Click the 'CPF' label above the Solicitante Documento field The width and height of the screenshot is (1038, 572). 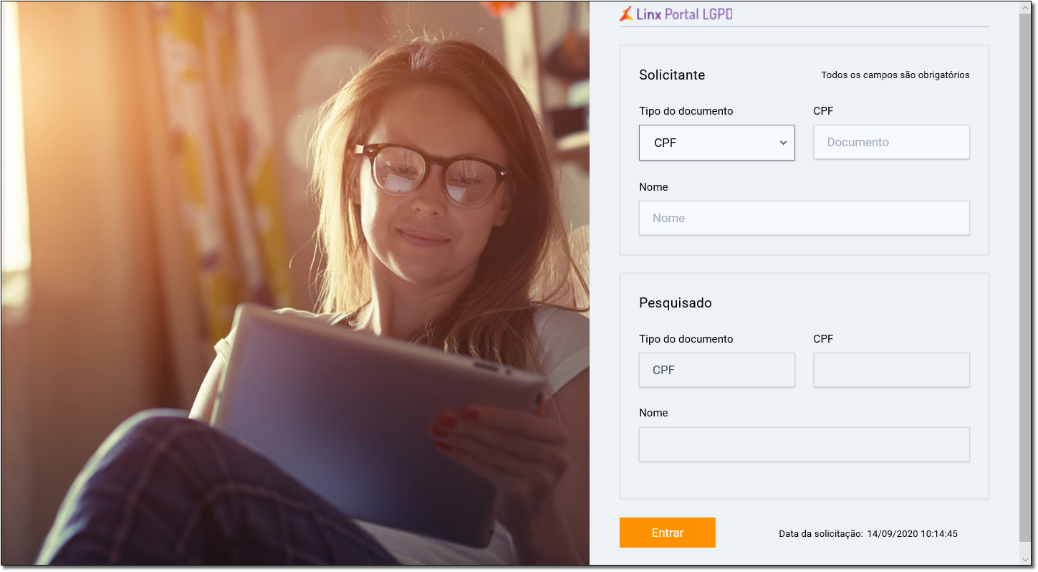coord(824,111)
